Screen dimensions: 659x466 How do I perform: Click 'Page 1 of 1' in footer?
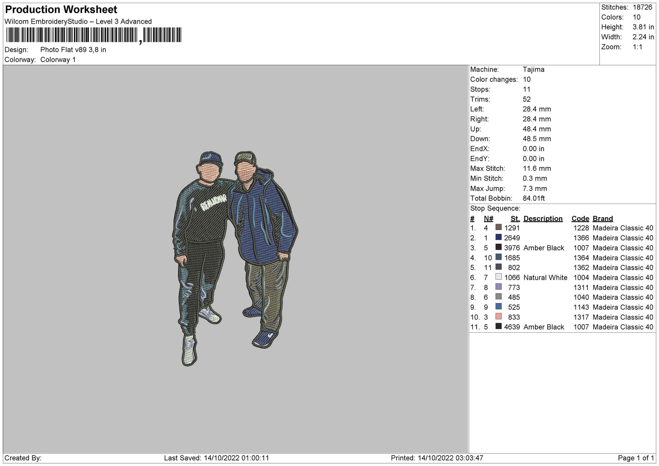636,458
